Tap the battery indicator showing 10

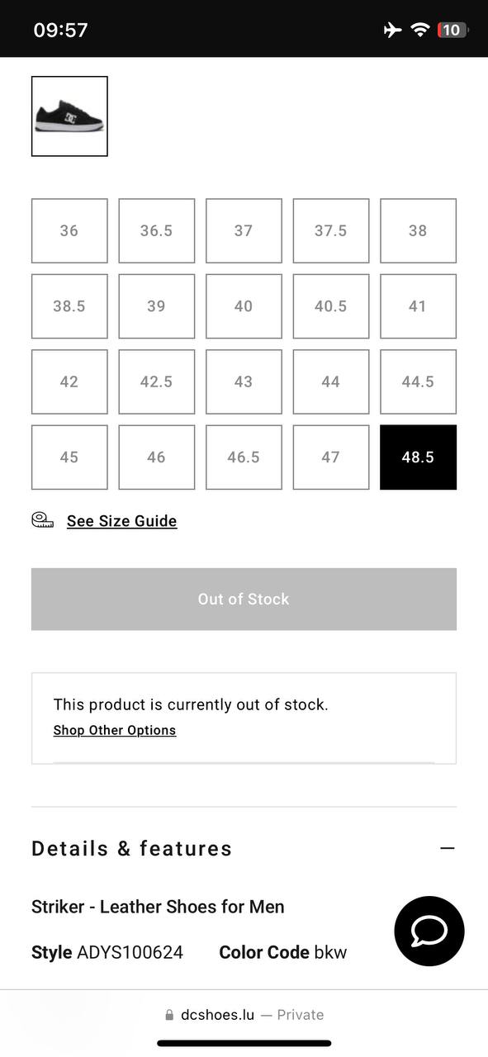point(452,30)
